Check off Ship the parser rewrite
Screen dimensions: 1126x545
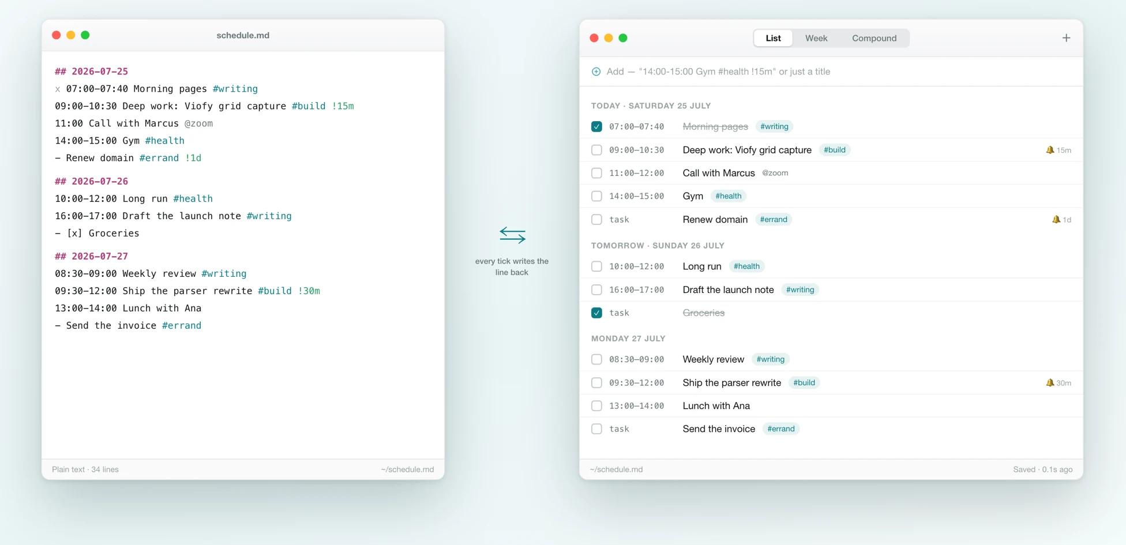click(x=596, y=383)
